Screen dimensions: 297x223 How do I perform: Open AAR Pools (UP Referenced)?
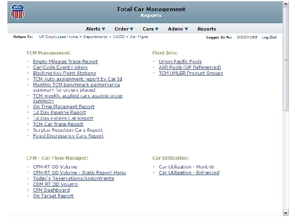pyautogui.click(x=190, y=67)
